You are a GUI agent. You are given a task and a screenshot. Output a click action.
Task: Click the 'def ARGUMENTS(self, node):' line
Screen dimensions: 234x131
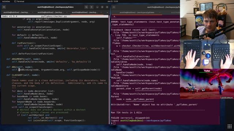[24, 59]
